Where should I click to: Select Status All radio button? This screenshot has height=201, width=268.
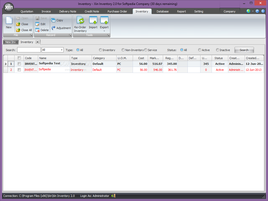182,50
